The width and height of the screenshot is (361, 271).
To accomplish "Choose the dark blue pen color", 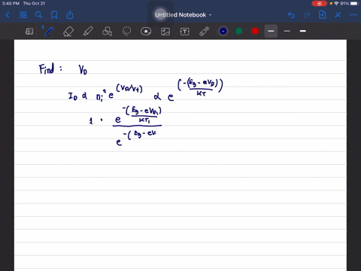I will coord(223,31).
